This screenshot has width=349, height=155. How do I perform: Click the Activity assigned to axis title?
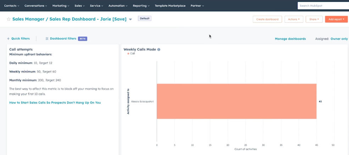point(128,101)
